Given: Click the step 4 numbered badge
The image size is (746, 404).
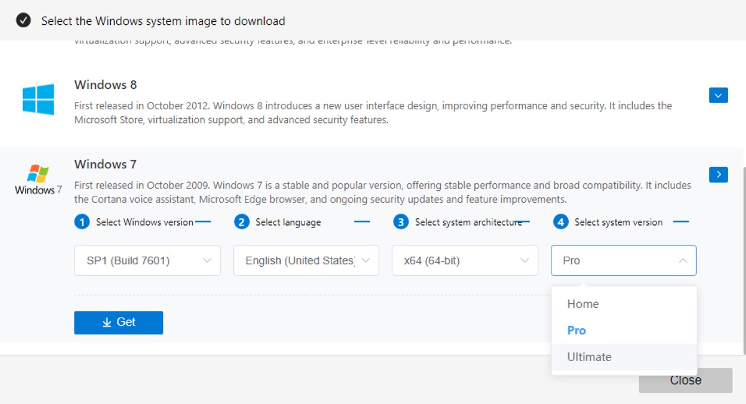Looking at the screenshot, I should point(561,221).
